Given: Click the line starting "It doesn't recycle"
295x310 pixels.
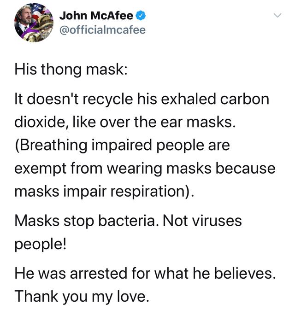Looking at the screenshot, I should point(142,99).
